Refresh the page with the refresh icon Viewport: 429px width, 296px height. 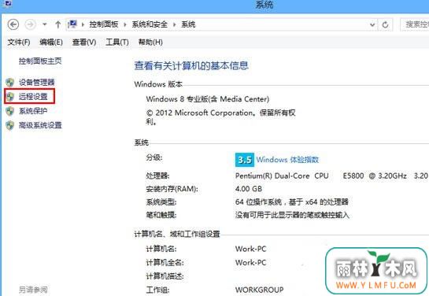tap(385, 24)
